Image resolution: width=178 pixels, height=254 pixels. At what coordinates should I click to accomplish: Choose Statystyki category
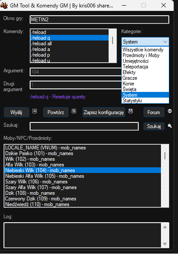click(x=145, y=101)
